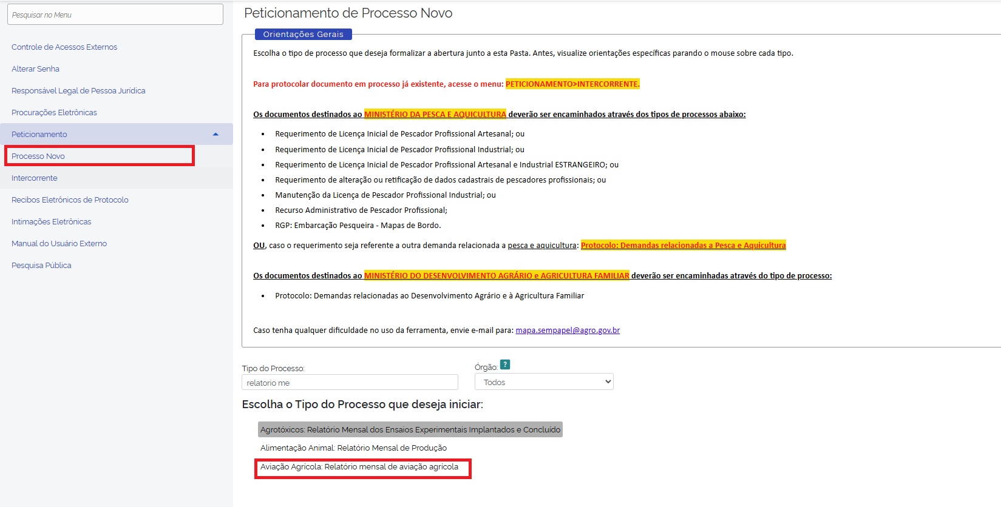Viewport: 1001px width, 507px height.
Task: Click Protocolo: Demandas relacionadas a Pesca e Aquicultura
Action: click(x=684, y=245)
